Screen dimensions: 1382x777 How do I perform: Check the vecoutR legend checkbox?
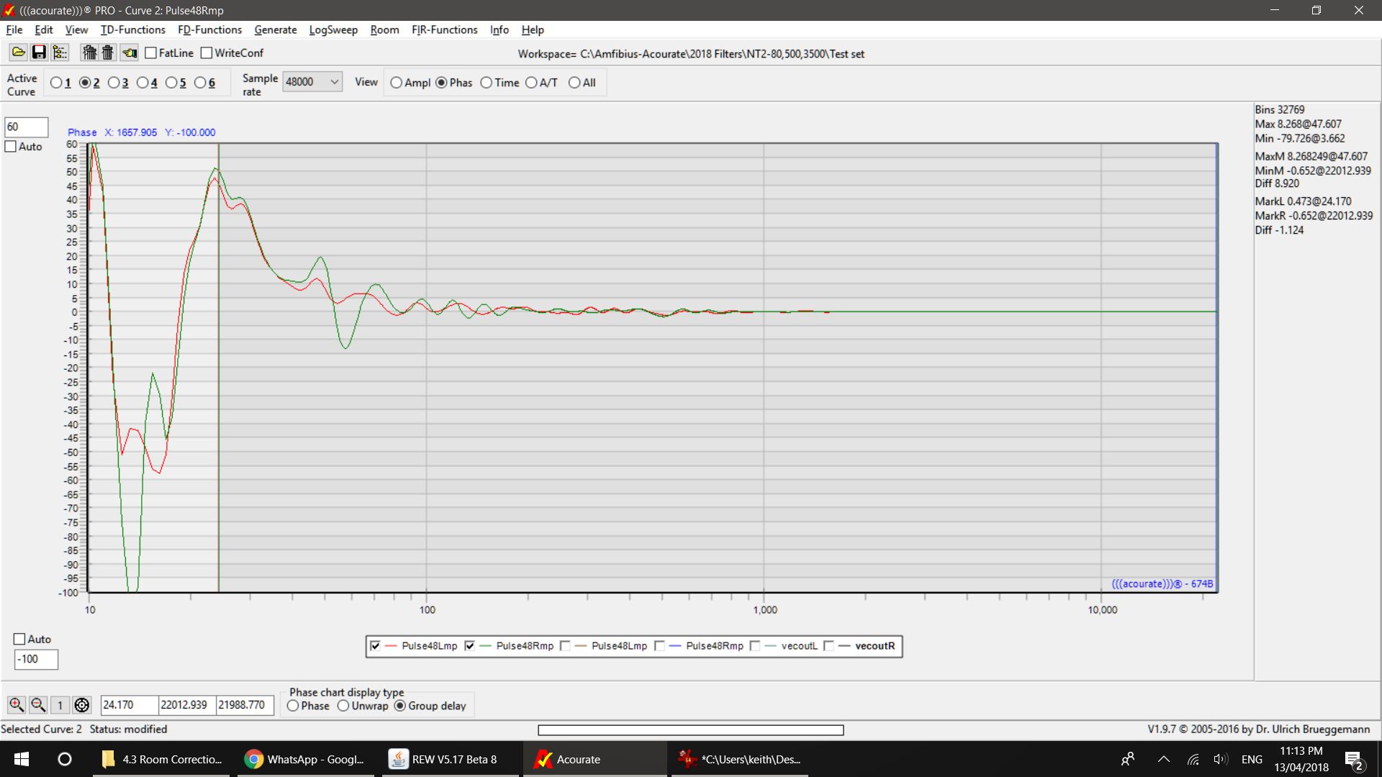(x=828, y=646)
